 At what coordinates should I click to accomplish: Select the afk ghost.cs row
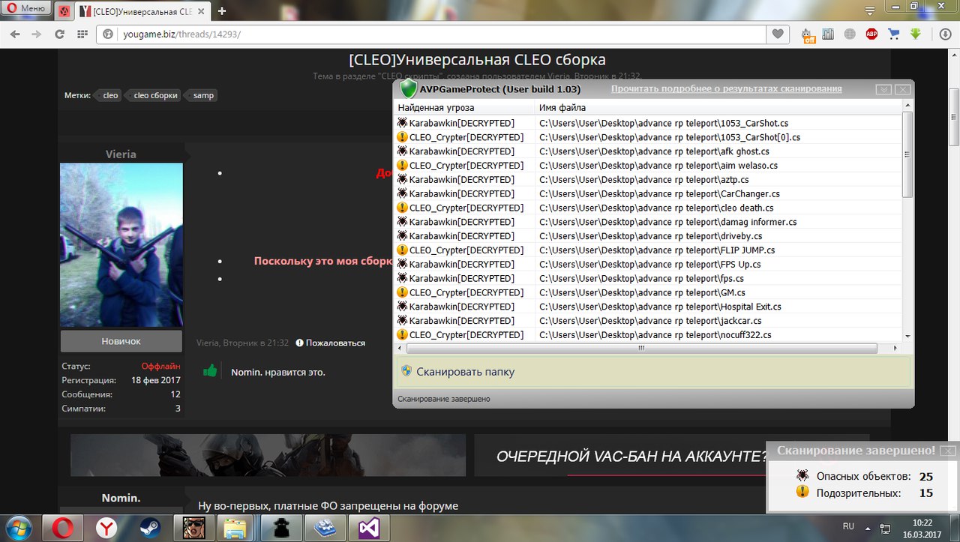[x=649, y=151]
